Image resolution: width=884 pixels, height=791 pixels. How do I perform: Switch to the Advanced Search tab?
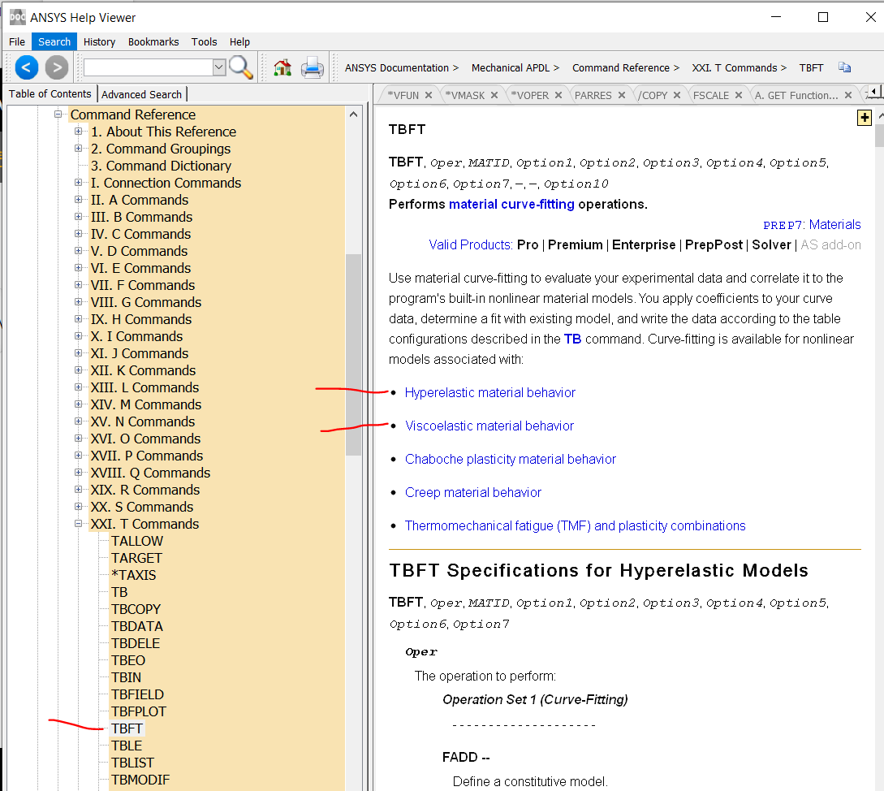click(x=142, y=94)
